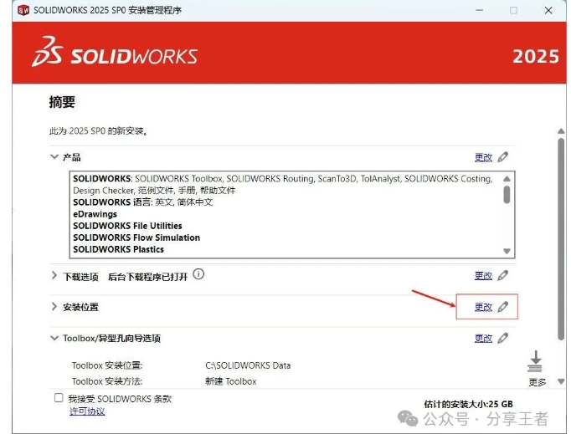Expand the 下载选项 section chevron
Viewport: 571px width, 434px height.
[x=54, y=275]
